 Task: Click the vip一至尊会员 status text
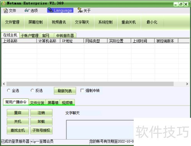[42, 141]
